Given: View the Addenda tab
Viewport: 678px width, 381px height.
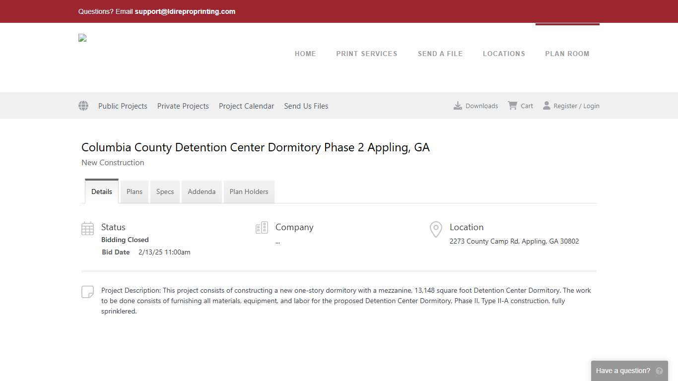Looking at the screenshot, I should click(202, 191).
